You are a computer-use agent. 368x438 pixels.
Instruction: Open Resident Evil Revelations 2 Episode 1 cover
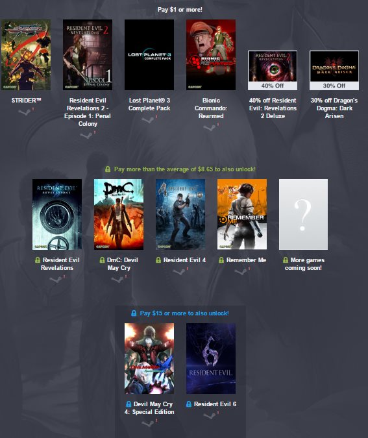pyautogui.click(x=88, y=55)
